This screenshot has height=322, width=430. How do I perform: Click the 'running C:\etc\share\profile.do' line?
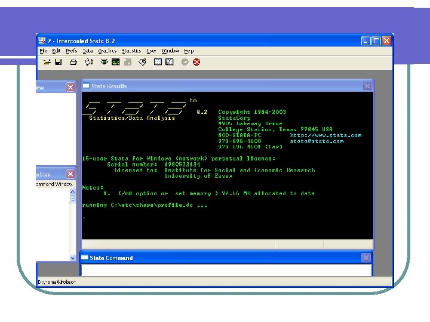pyautogui.click(x=145, y=205)
